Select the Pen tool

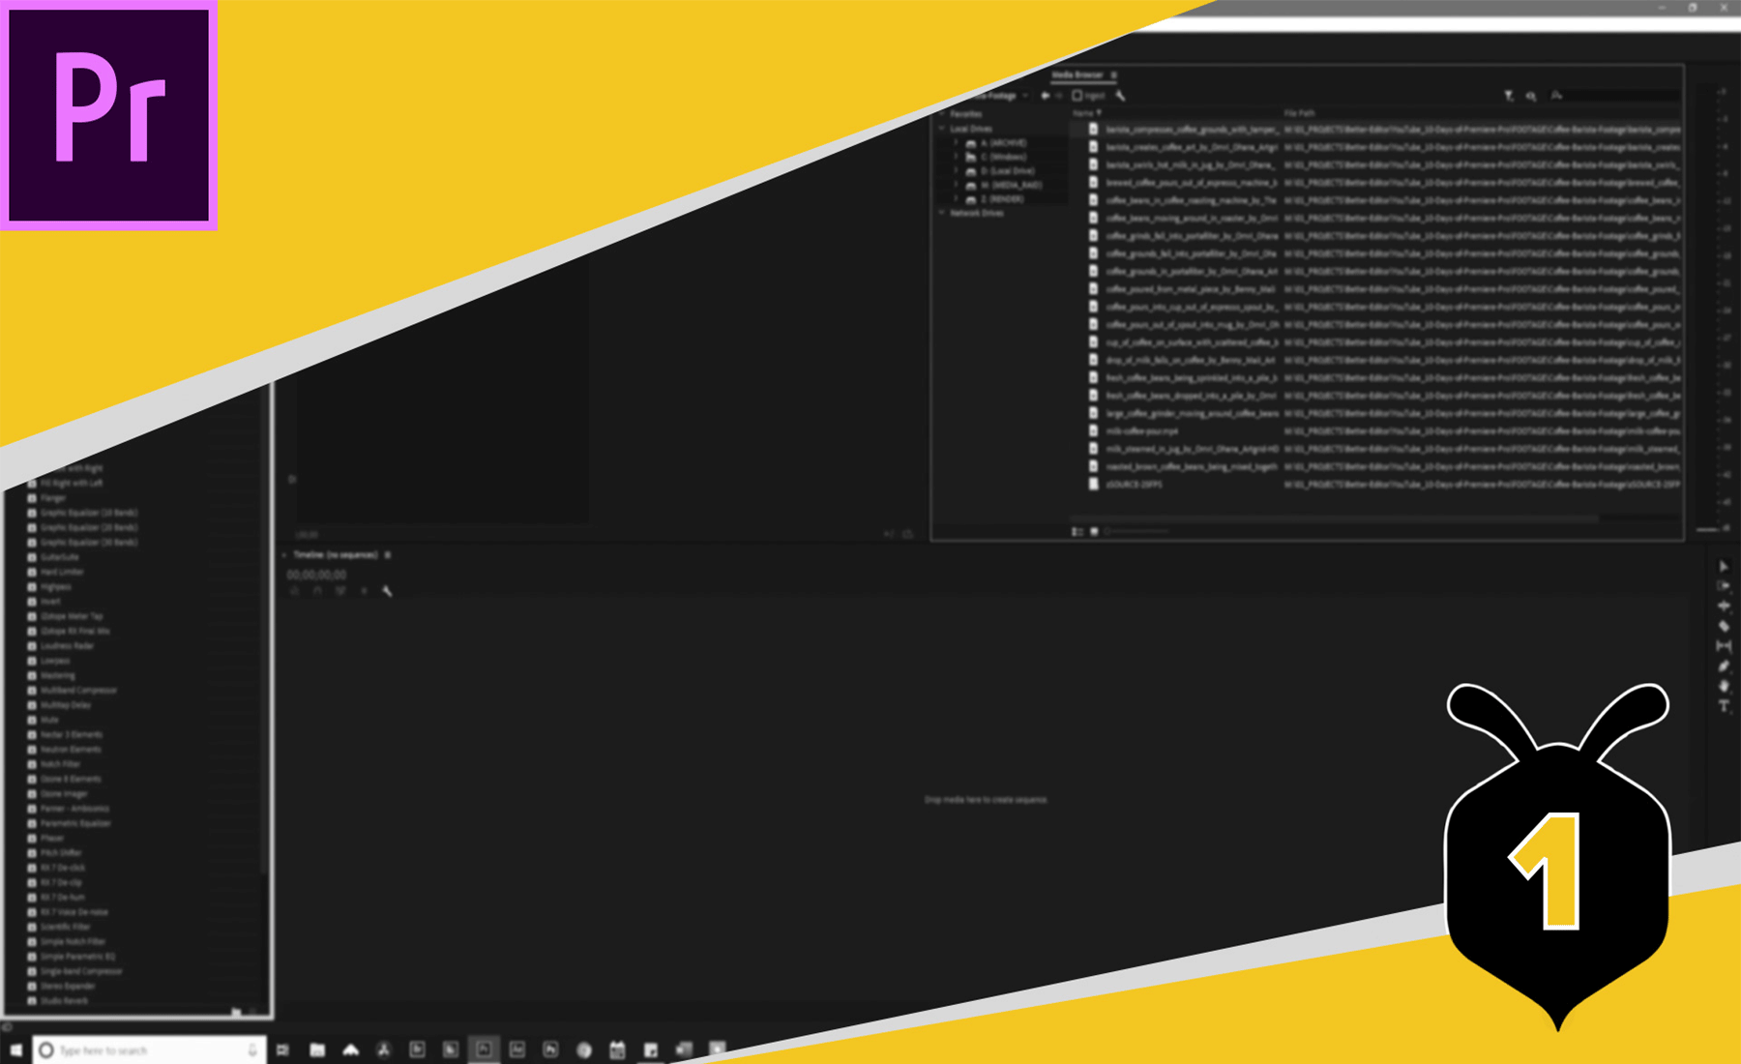1724,666
